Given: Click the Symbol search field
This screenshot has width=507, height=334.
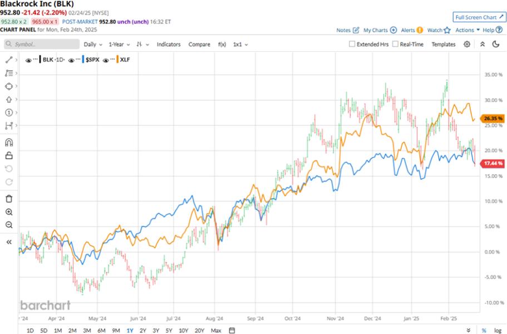Looking at the screenshot, I should [42, 45].
